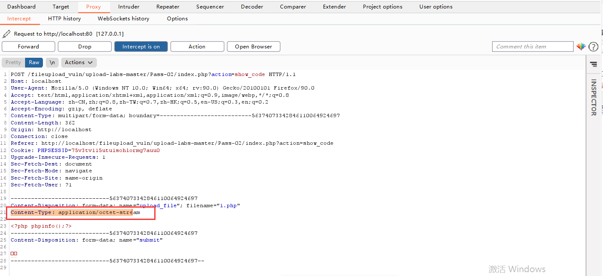Viewport: 603px width, 276px height.
Task: Toggle the Inspector panel menu icon
Action: [x=593, y=64]
